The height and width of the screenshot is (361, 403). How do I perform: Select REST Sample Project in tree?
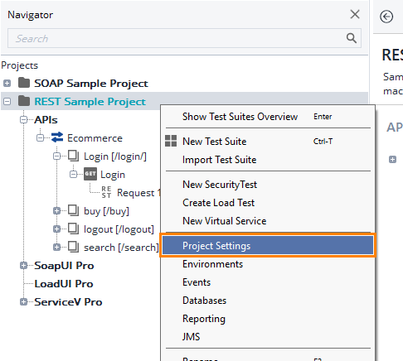(90, 101)
